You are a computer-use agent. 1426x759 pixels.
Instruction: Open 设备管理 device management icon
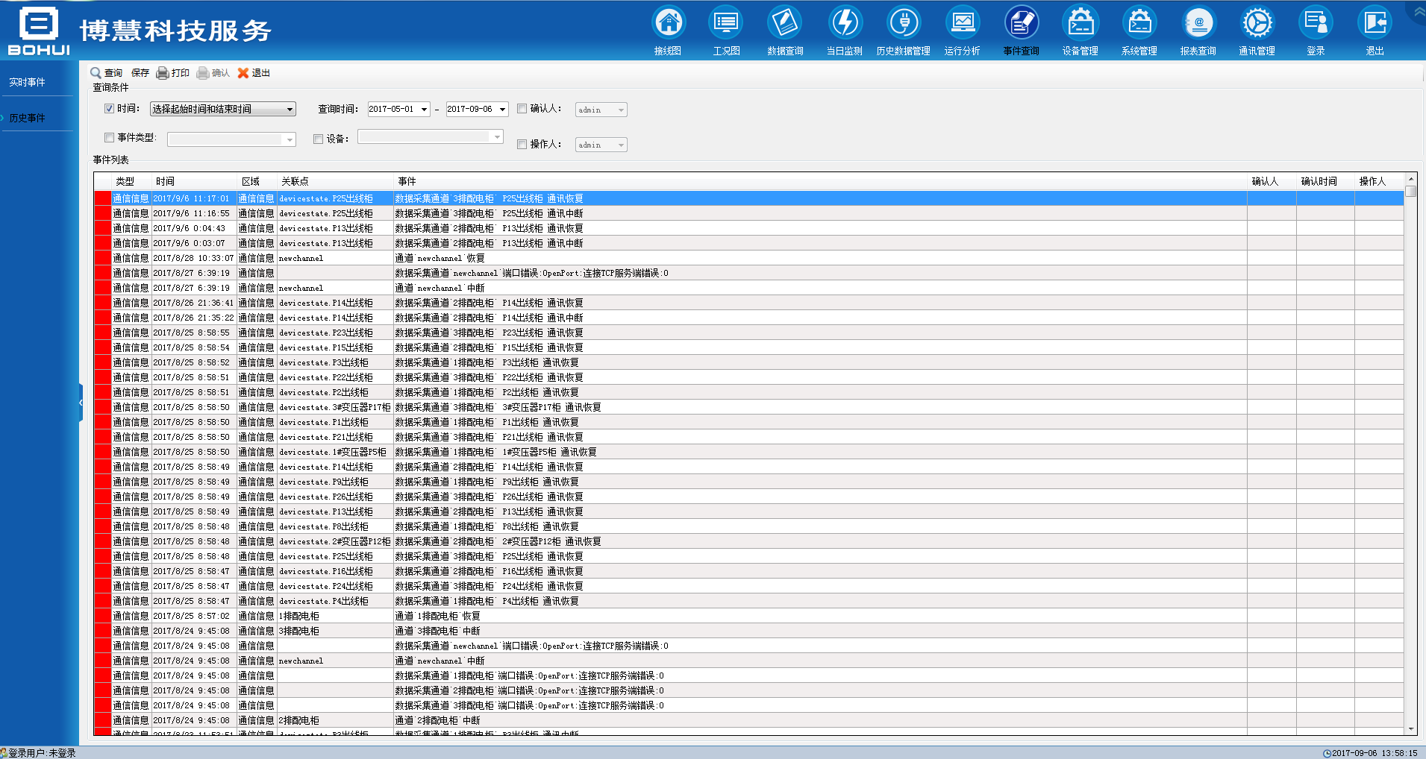pos(1080,24)
